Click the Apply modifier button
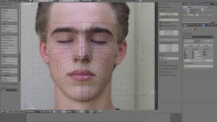217x122 pixels. [x=191, y=45]
